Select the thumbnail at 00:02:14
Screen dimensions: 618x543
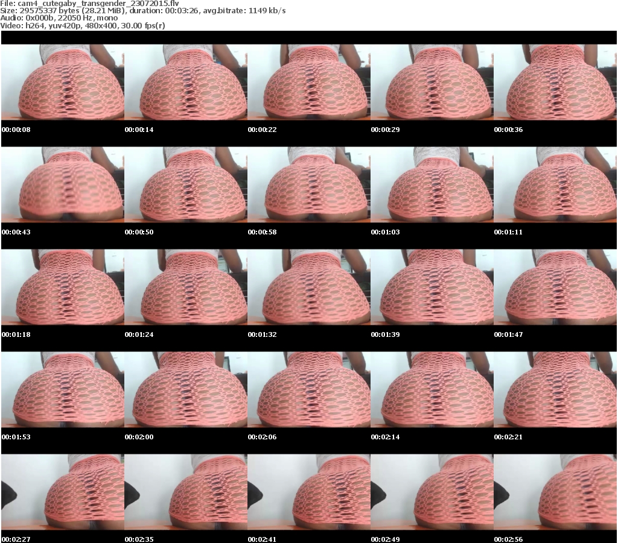pos(432,389)
